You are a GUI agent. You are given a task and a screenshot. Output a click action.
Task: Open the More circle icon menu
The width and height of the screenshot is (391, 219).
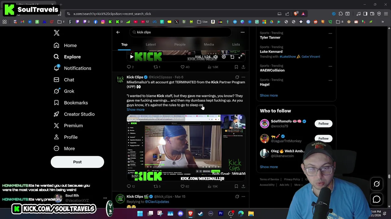(57, 148)
